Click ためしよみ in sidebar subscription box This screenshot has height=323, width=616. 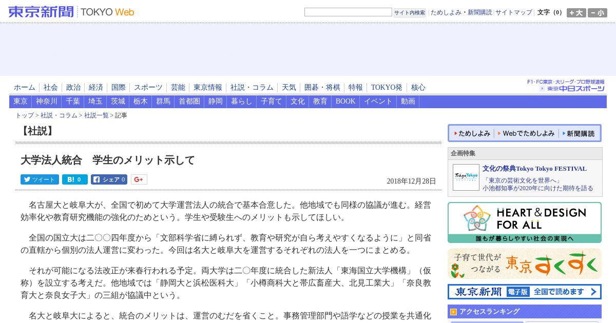(x=472, y=133)
